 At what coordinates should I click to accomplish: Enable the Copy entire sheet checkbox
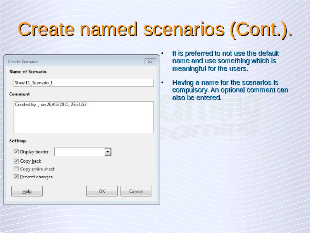pos(16,169)
